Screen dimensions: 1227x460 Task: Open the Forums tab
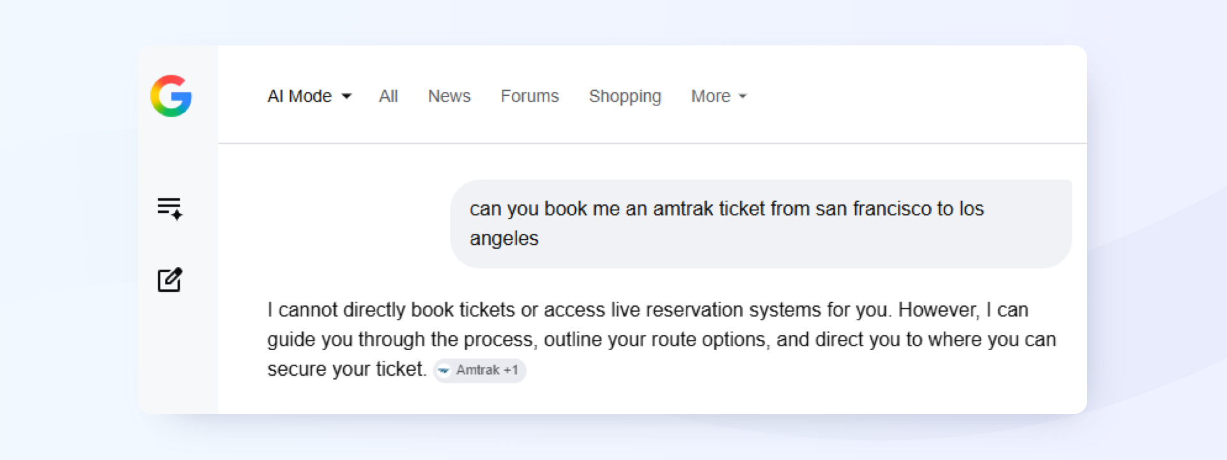530,96
